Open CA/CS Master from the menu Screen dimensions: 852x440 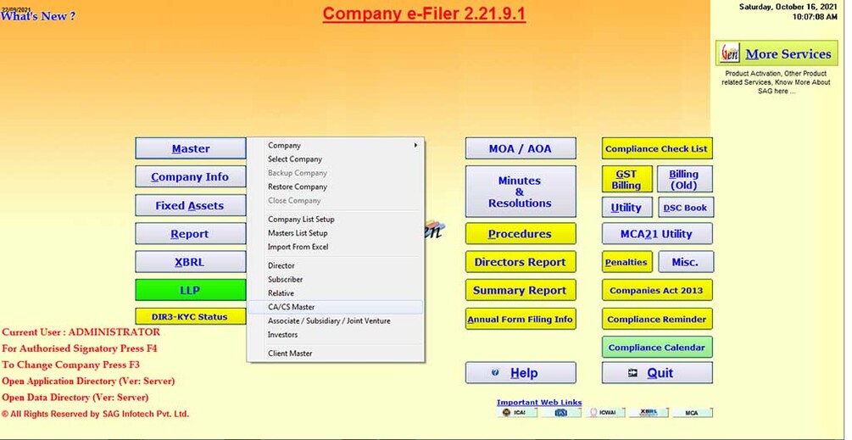point(335,307)
